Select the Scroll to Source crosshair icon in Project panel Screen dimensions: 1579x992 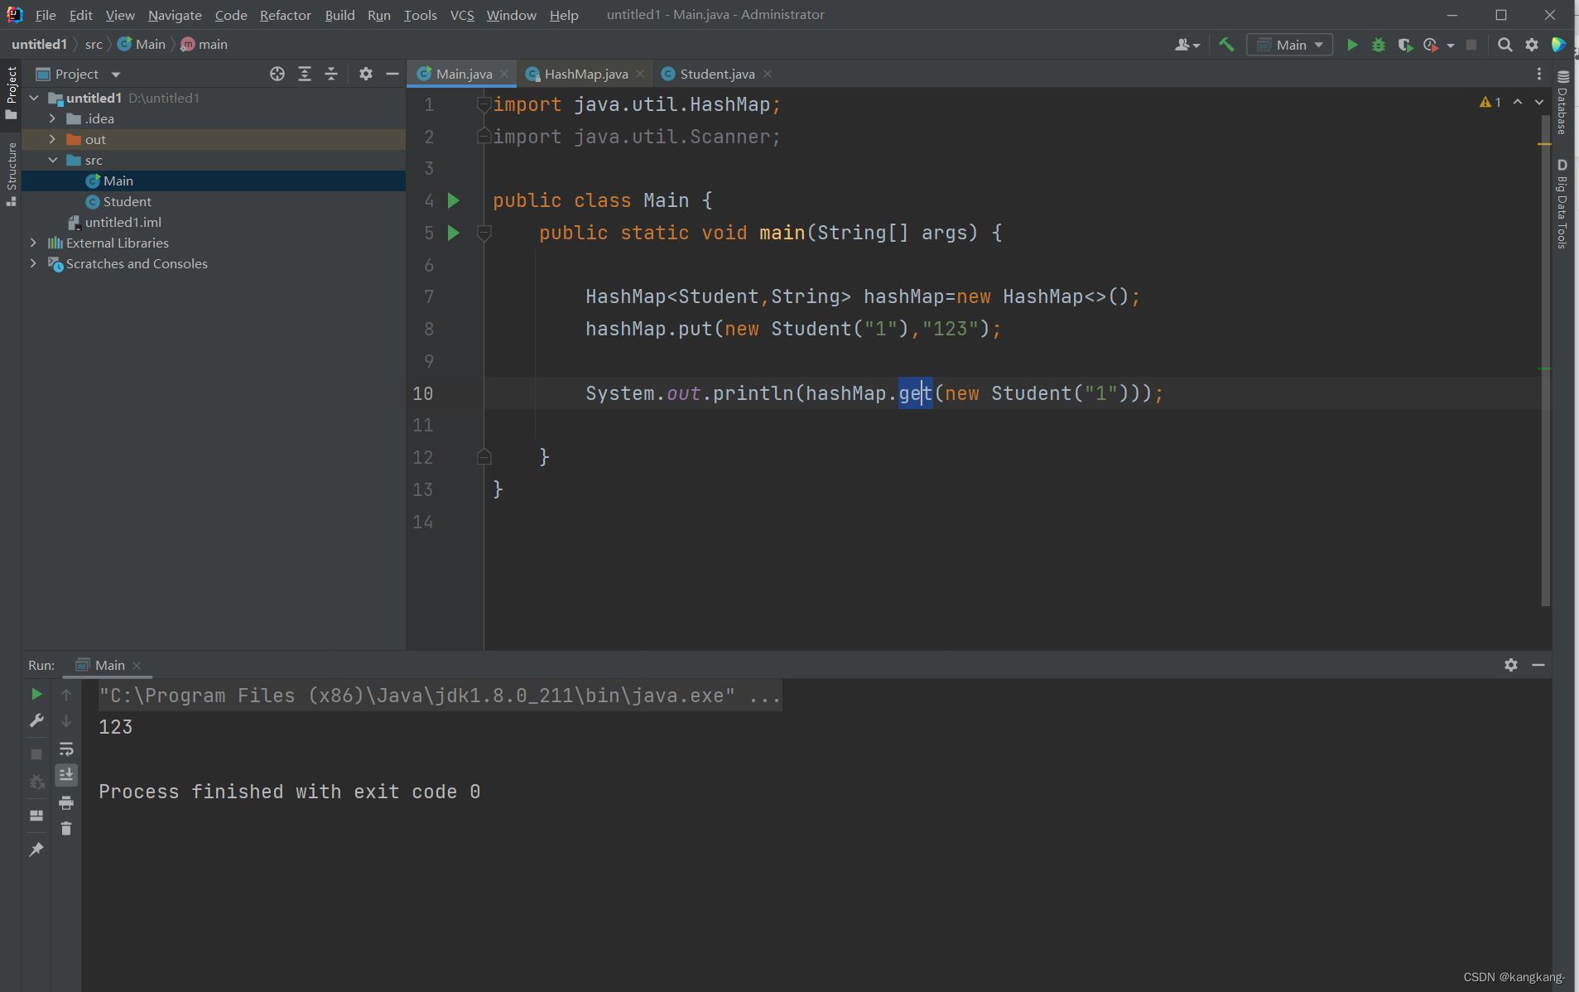click(x=278, y=74)
